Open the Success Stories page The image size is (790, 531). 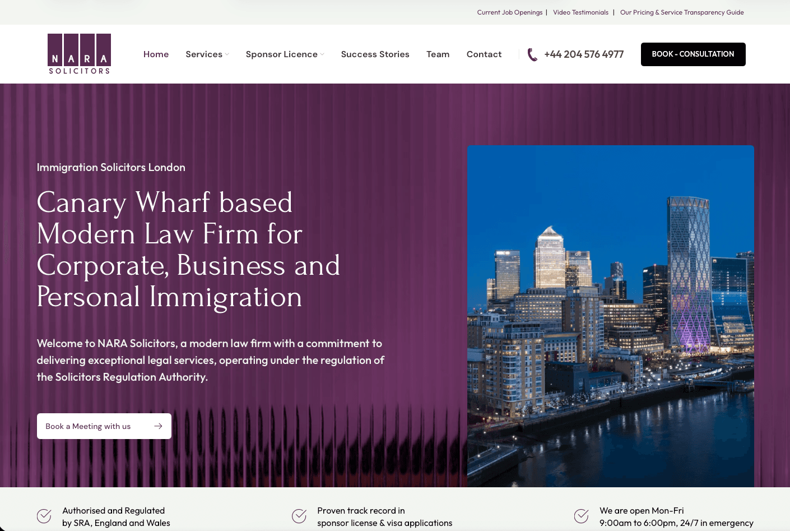(375, 54)
